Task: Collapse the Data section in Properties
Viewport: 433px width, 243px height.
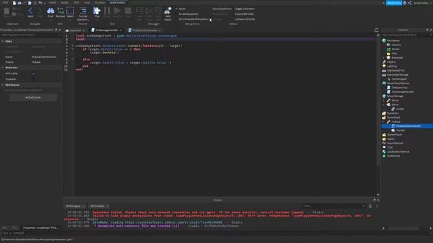Action: [3, 41]
